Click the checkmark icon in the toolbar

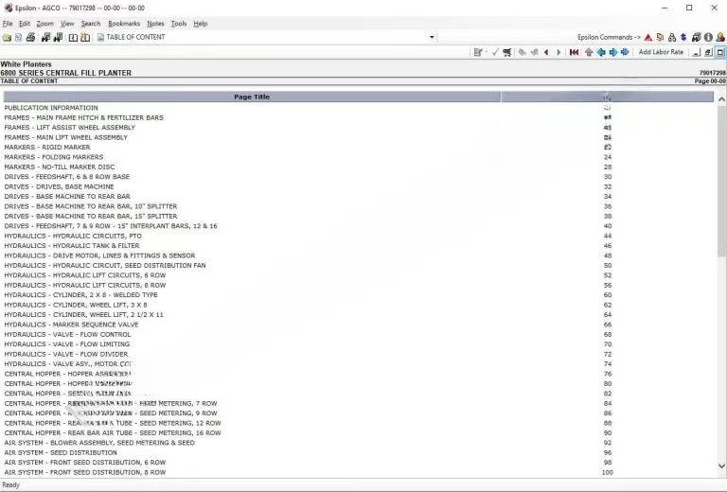point(495,52)
